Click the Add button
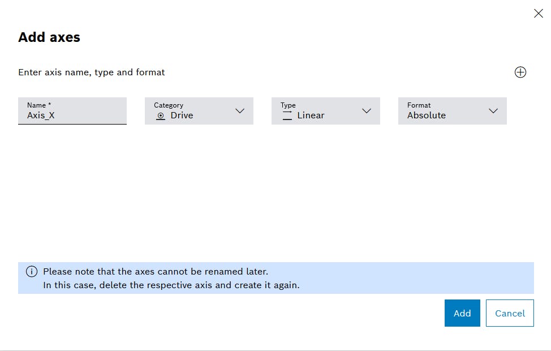 462,313
